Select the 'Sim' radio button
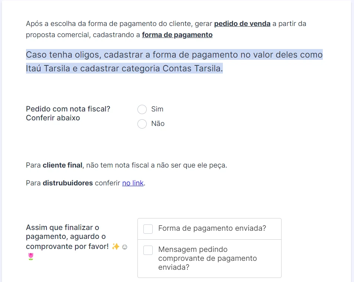 click(x=142, y=109)
